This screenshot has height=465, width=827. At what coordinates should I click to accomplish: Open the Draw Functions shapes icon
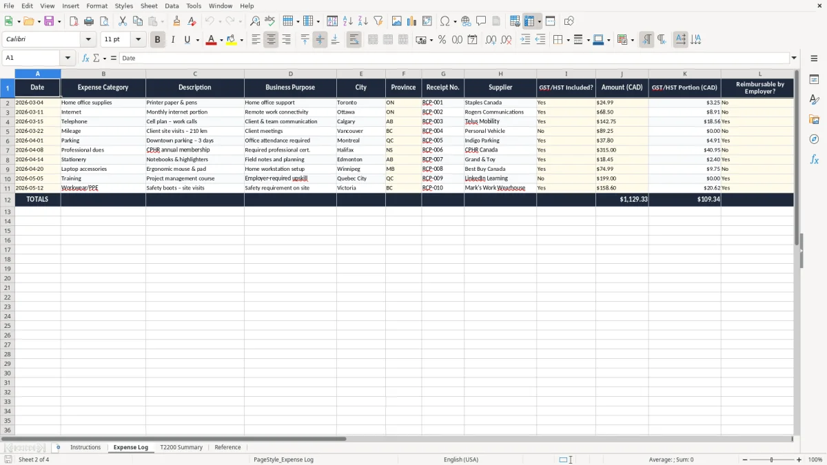(569, 21)
